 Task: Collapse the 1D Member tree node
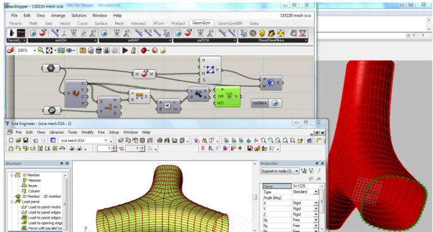click(x=12, y=175)
